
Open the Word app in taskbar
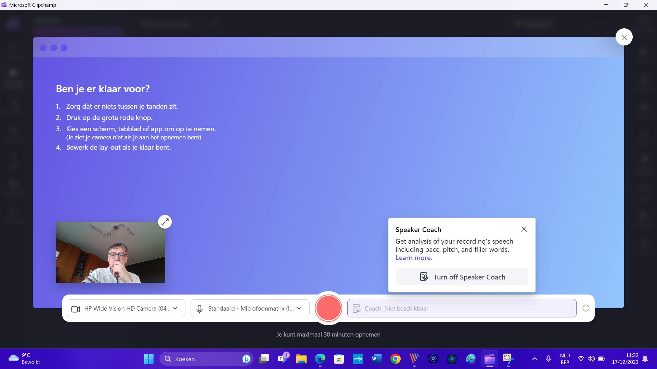point(376,359)
